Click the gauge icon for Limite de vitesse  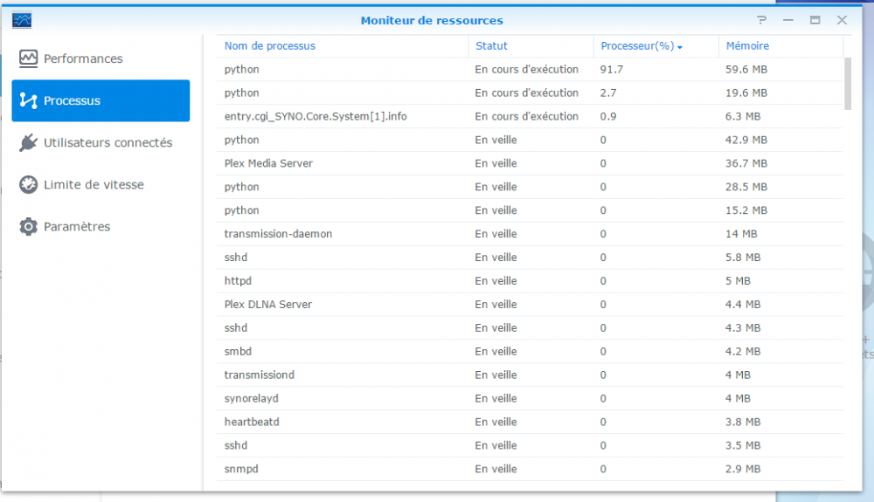click(29, 184)
